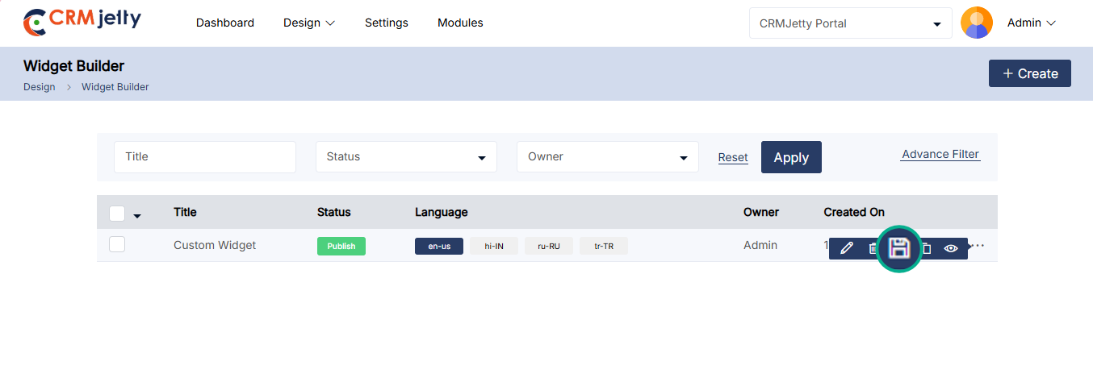Tick the select-all checkbox in table header
This screenshot has width=1093, height=382.
(x=117, y=213)
